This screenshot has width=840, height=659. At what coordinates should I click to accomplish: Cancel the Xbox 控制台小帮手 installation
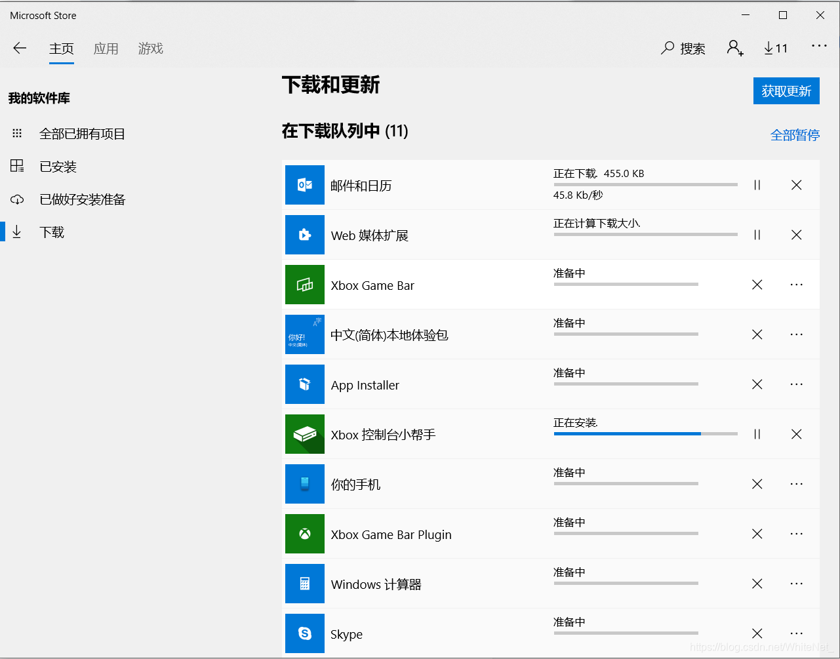point(797,434)
